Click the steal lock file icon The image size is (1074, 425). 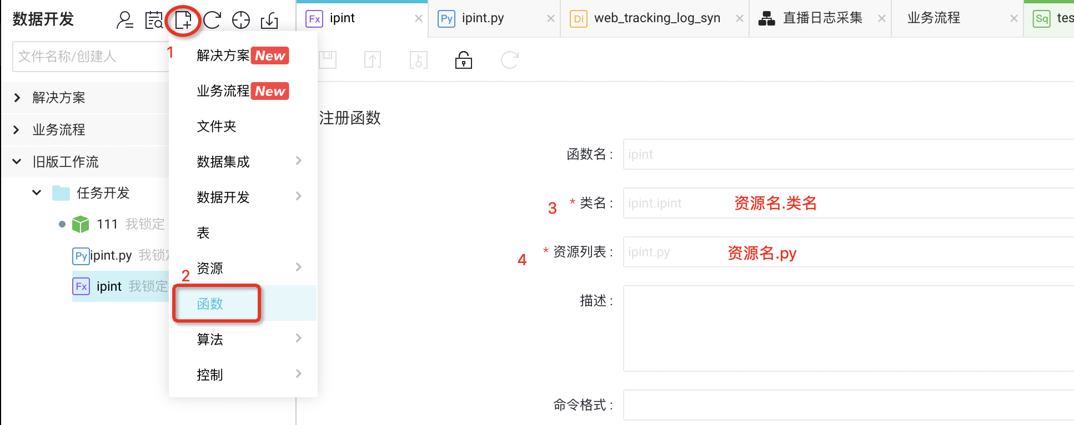(x=418, y=60)
